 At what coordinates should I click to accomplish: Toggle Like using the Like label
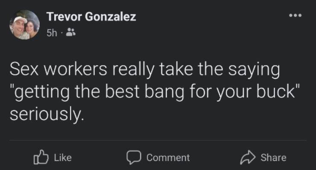(x=63, y=158)
